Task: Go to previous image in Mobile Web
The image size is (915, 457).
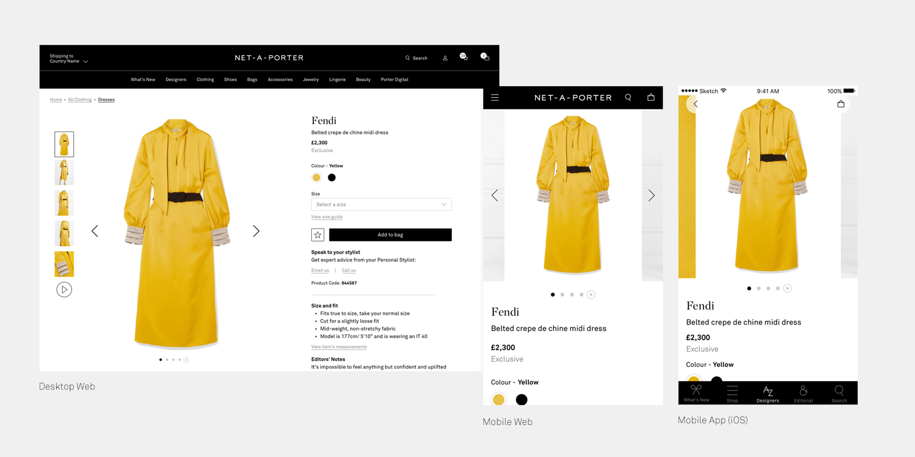Action: 495,195
